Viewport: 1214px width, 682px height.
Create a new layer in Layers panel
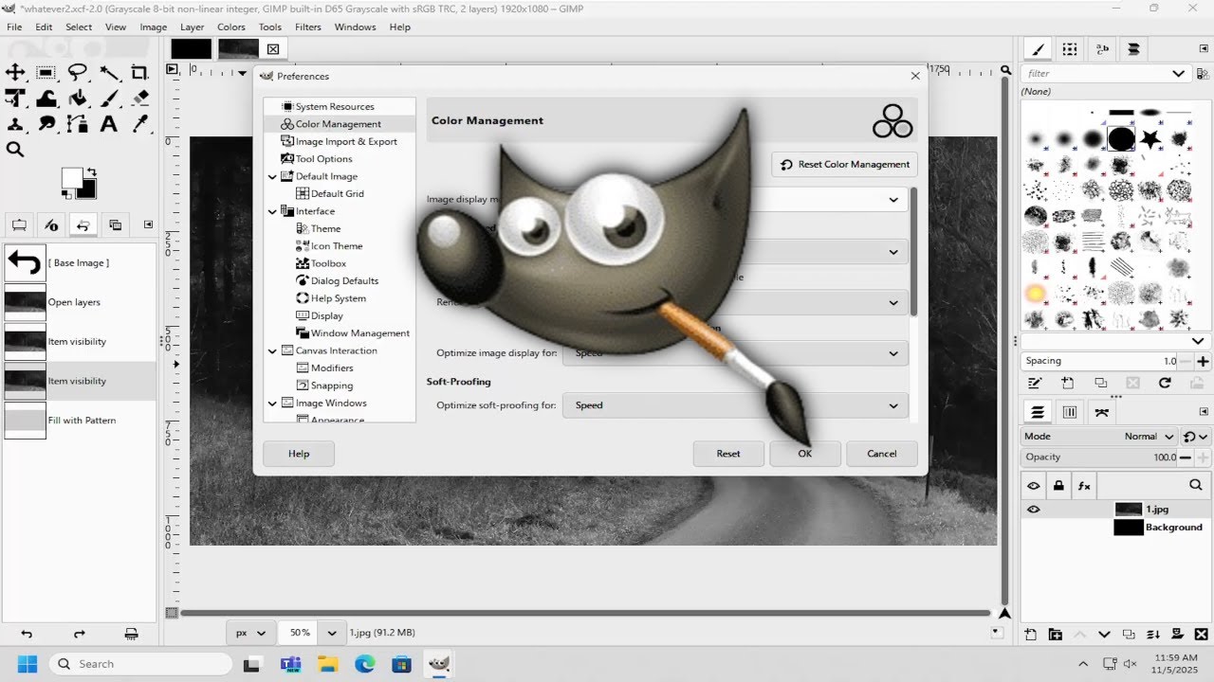1030,635
